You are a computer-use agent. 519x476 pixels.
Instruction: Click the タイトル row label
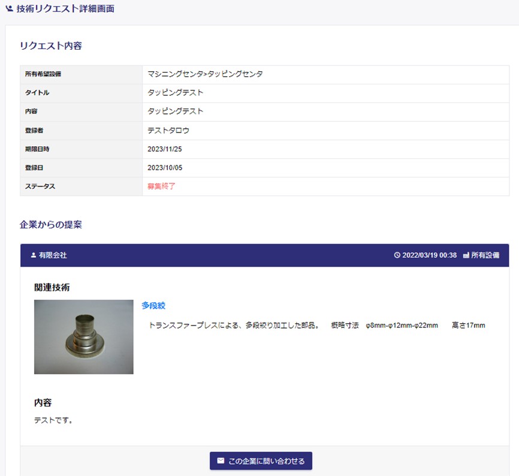tap(37, 93)
